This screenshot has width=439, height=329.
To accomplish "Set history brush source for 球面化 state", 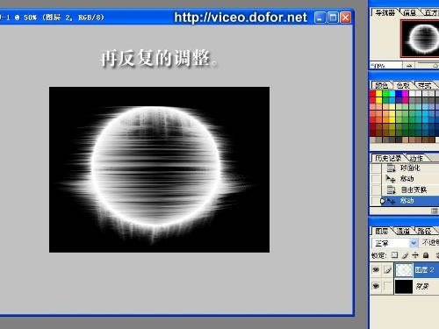I will coord(376,168).
